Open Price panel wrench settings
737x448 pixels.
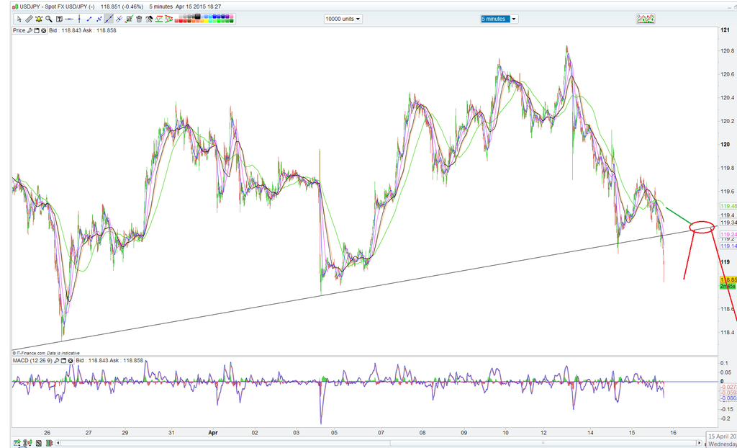tap(30, 30)
